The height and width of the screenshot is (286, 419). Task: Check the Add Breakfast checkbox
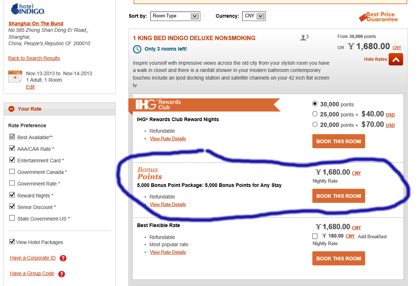coord(315,236)
